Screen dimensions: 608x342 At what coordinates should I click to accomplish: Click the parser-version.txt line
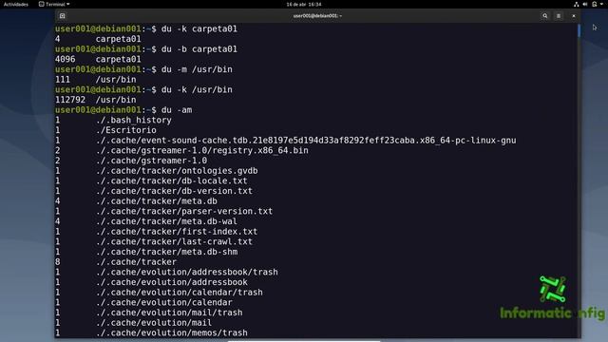pos(184,211)
